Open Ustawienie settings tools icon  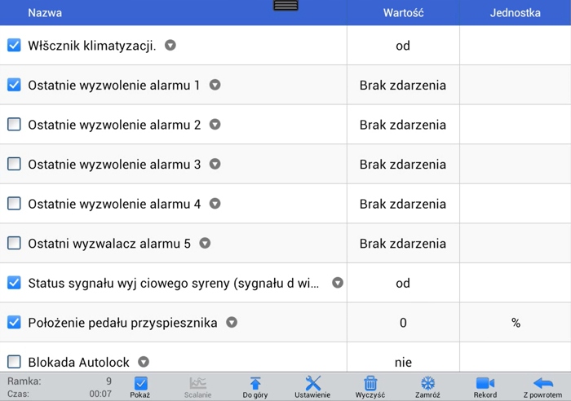pyautogui.click(x=312, y=383)
